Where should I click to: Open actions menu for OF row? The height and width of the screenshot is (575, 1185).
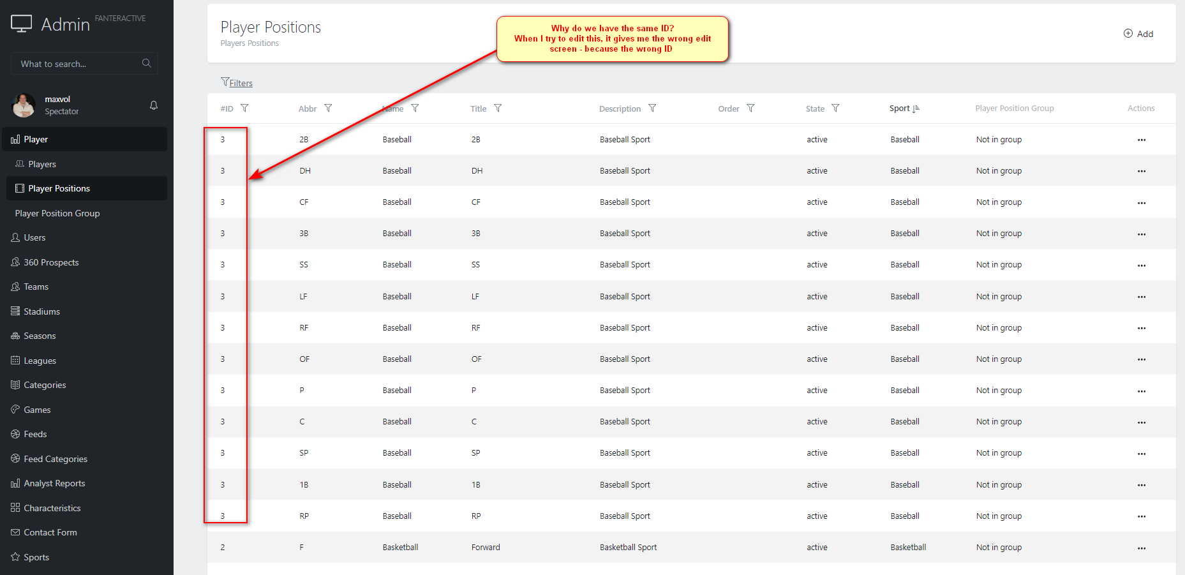coord(1142,359)
